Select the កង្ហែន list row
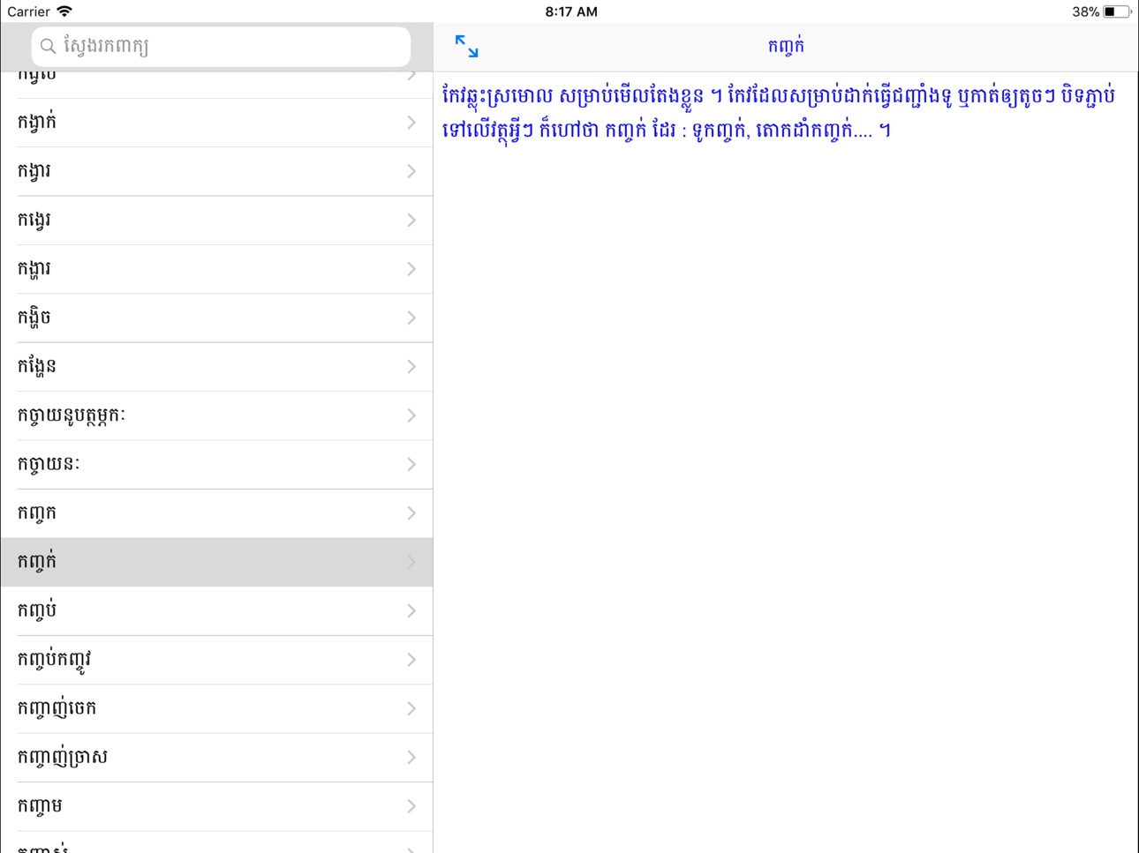 (216, 367)
